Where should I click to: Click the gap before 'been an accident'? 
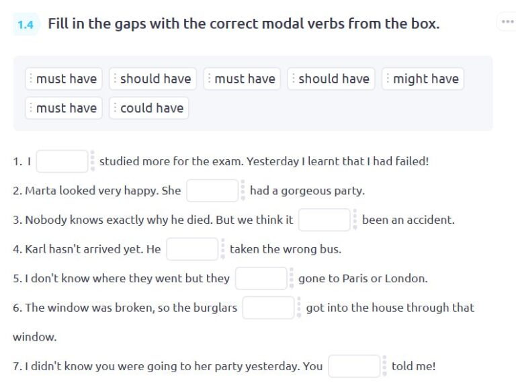[x=325, y=220]
